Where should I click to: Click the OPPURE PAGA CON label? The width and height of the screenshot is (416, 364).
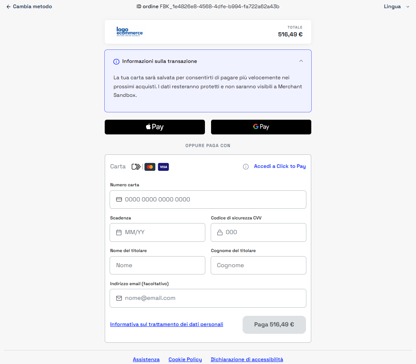208,146
